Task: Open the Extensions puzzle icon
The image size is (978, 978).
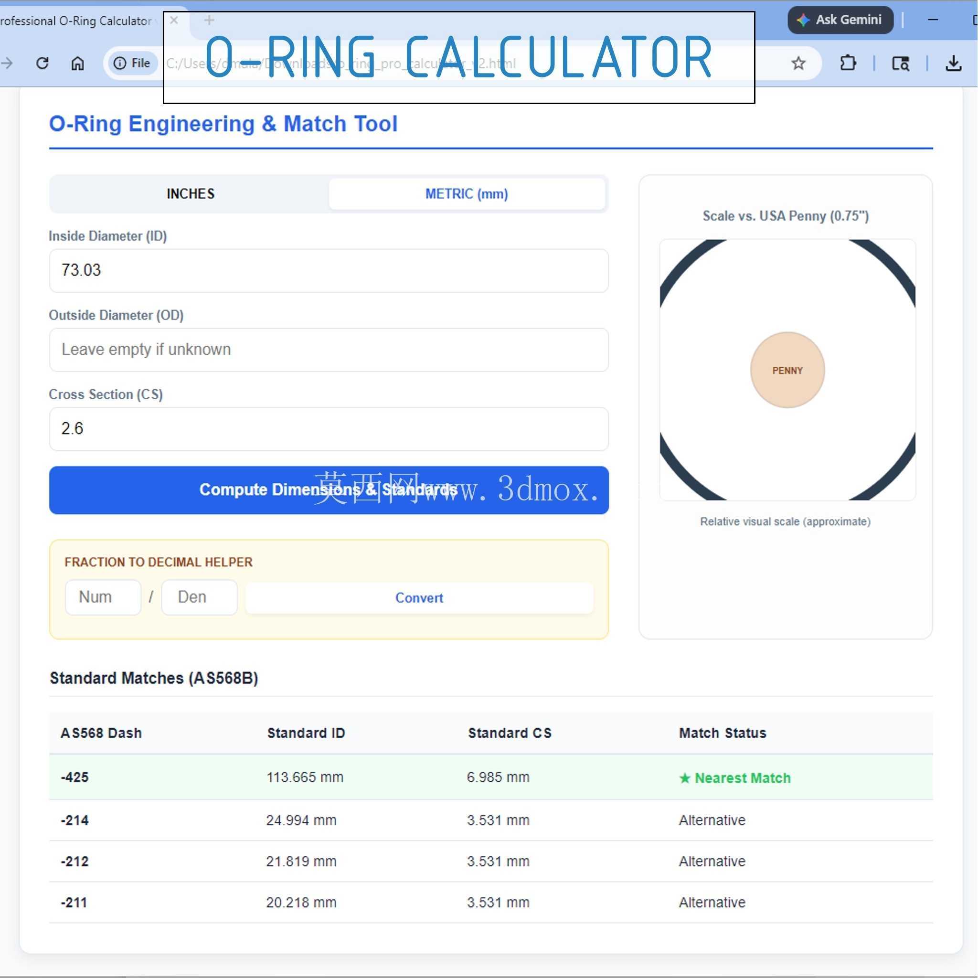Action: click(x=848, y=64)
